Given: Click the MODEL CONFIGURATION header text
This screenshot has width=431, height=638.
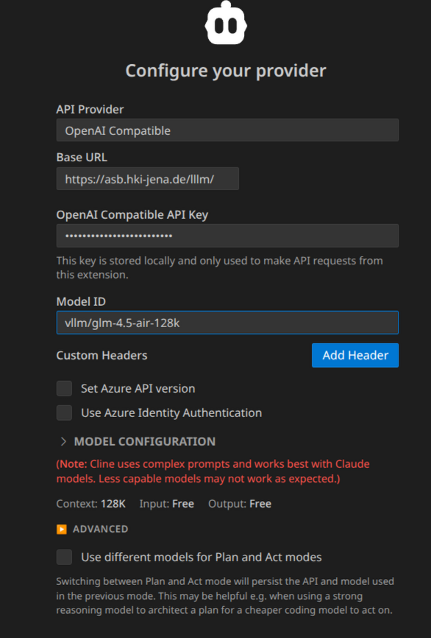Looking at the screenshot, I should click(x=144, y=441).
